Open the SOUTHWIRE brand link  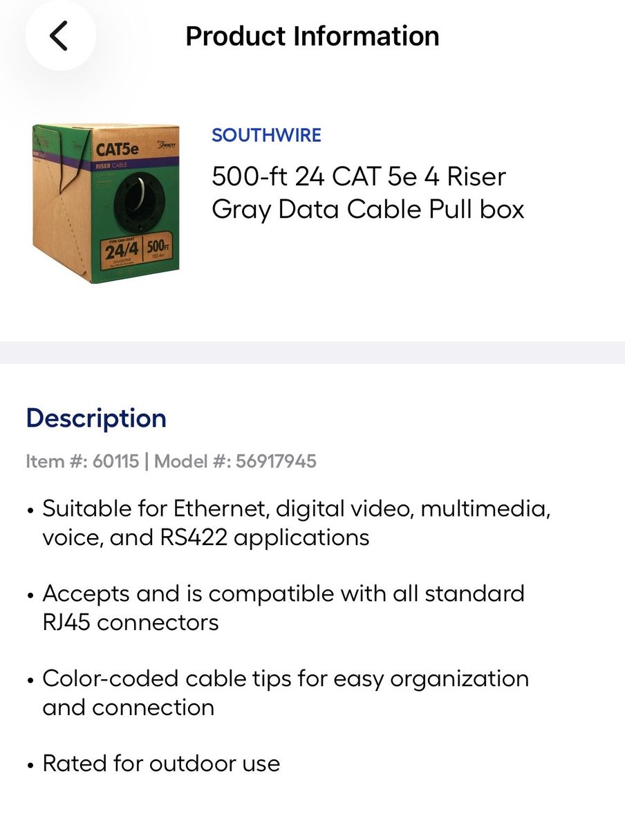(266, 135)
